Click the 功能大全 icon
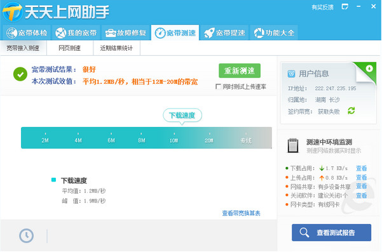Viewport: 389px width, 252px height. coord(259,33)
